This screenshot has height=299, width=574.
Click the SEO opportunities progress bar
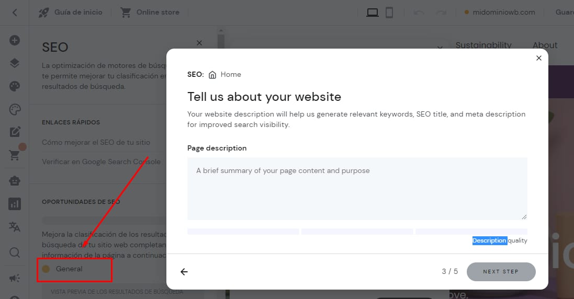104,220
